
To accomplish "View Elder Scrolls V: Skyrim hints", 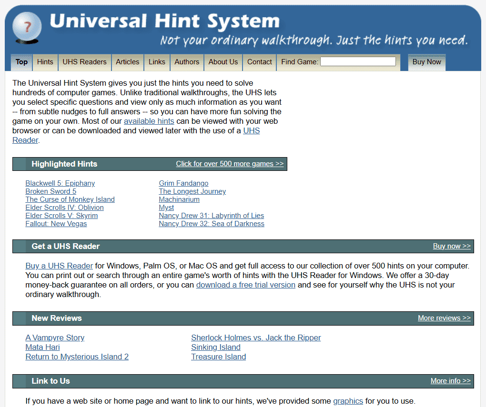I will coord(61,216).
